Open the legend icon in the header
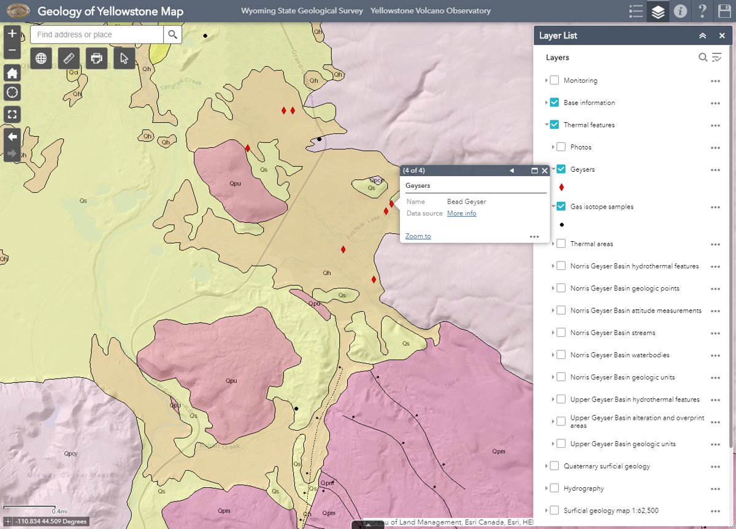 coord(635,10)
